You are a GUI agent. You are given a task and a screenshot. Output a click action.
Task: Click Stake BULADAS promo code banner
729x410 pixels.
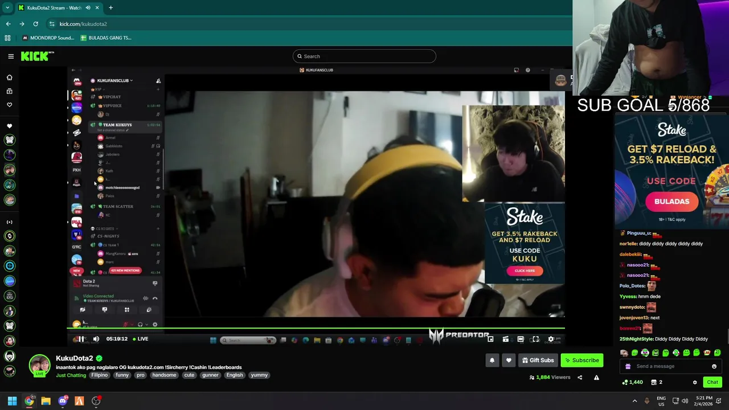click(671, 171)
